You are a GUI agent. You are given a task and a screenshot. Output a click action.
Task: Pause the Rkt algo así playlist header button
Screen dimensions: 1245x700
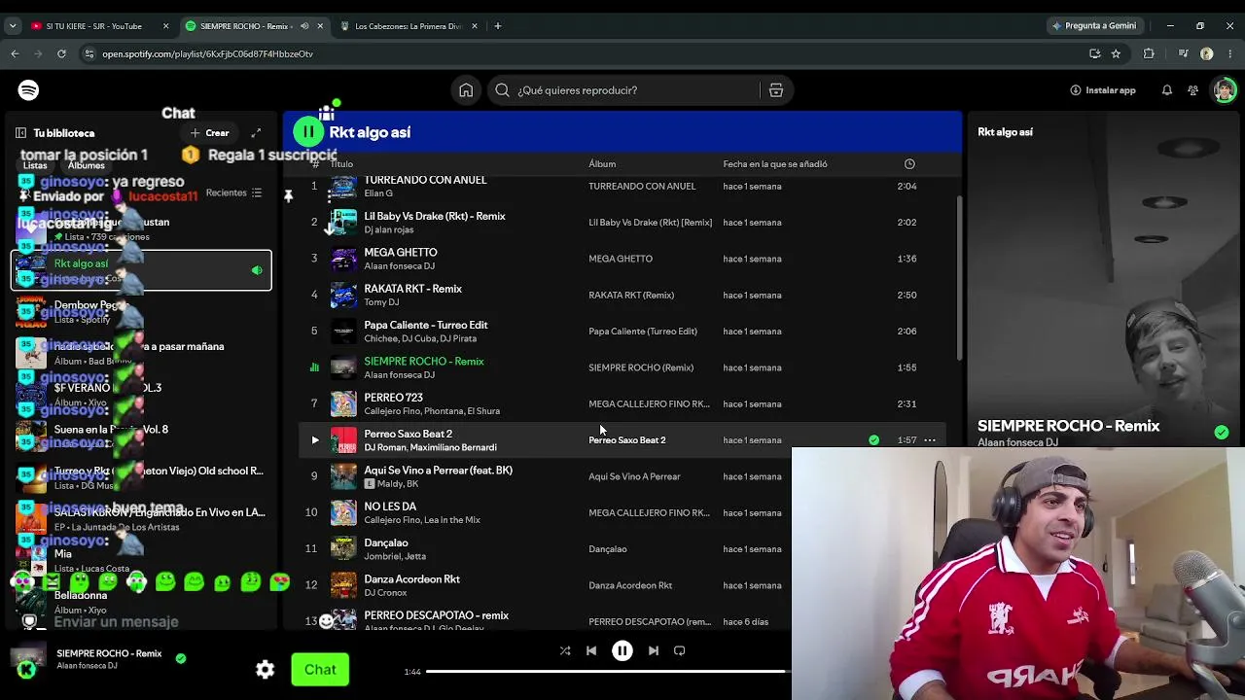click(x=308, y=131)
